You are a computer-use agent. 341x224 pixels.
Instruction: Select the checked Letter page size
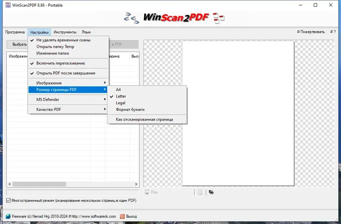[147, 96]
